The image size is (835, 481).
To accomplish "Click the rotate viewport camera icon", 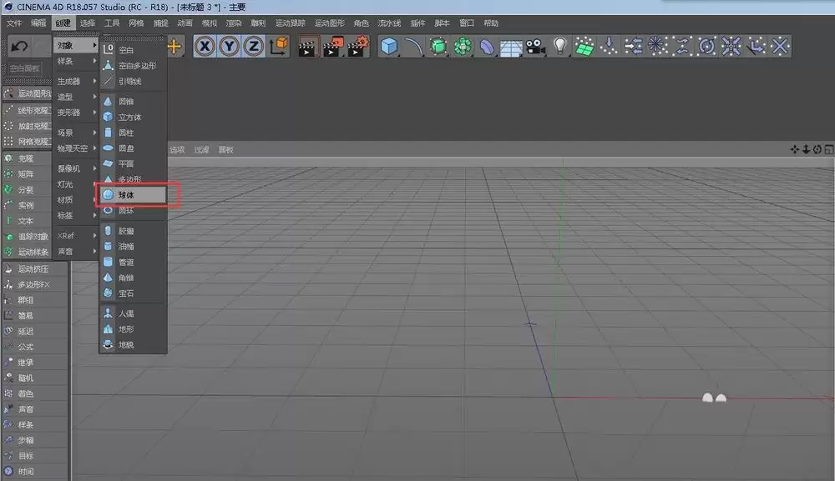I will (x=817, y=148).
